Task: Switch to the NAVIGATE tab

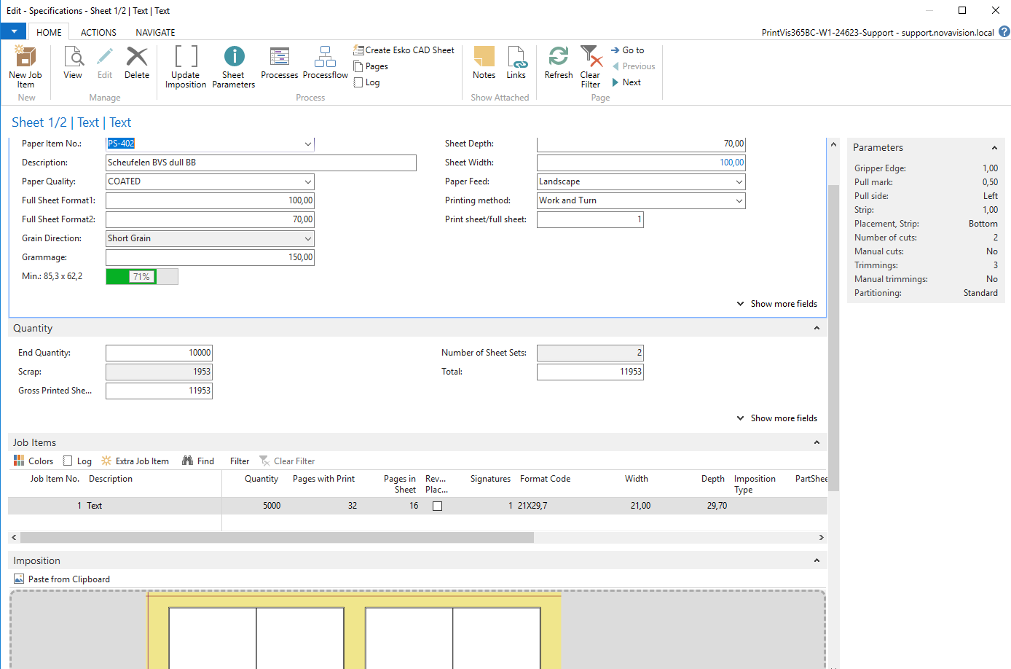Action: tap(155, 32)
